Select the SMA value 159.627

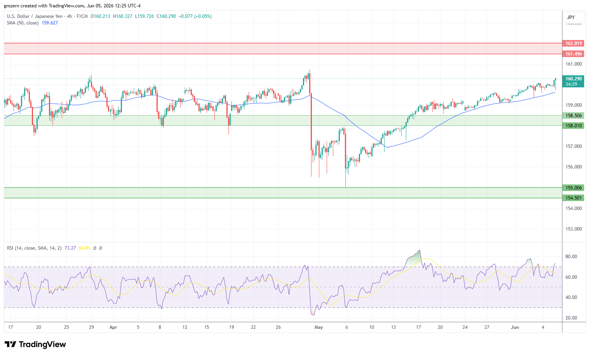tap(50, 23)
